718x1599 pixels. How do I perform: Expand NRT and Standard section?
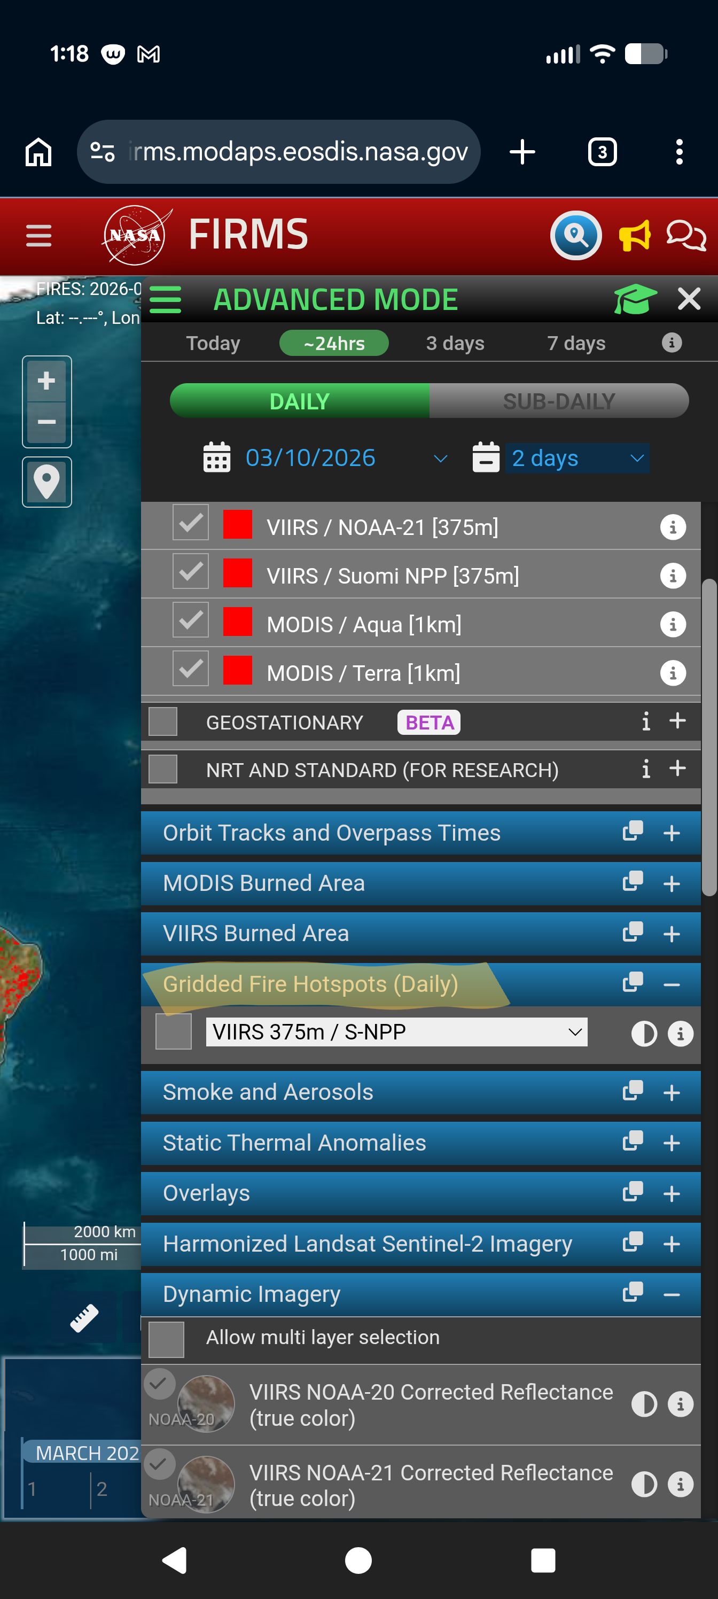pyautogui.click(x=677, y=769)
